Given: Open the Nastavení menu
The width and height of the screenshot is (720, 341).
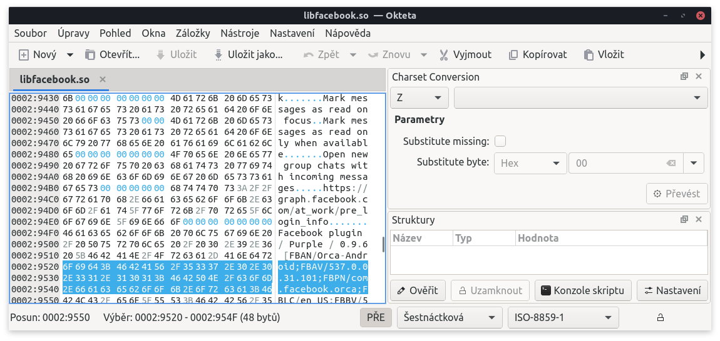Looking at the screenshot, I should coord(292,34).
